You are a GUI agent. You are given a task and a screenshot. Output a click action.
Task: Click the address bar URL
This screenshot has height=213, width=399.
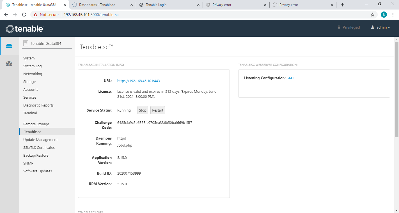[91, 15]
